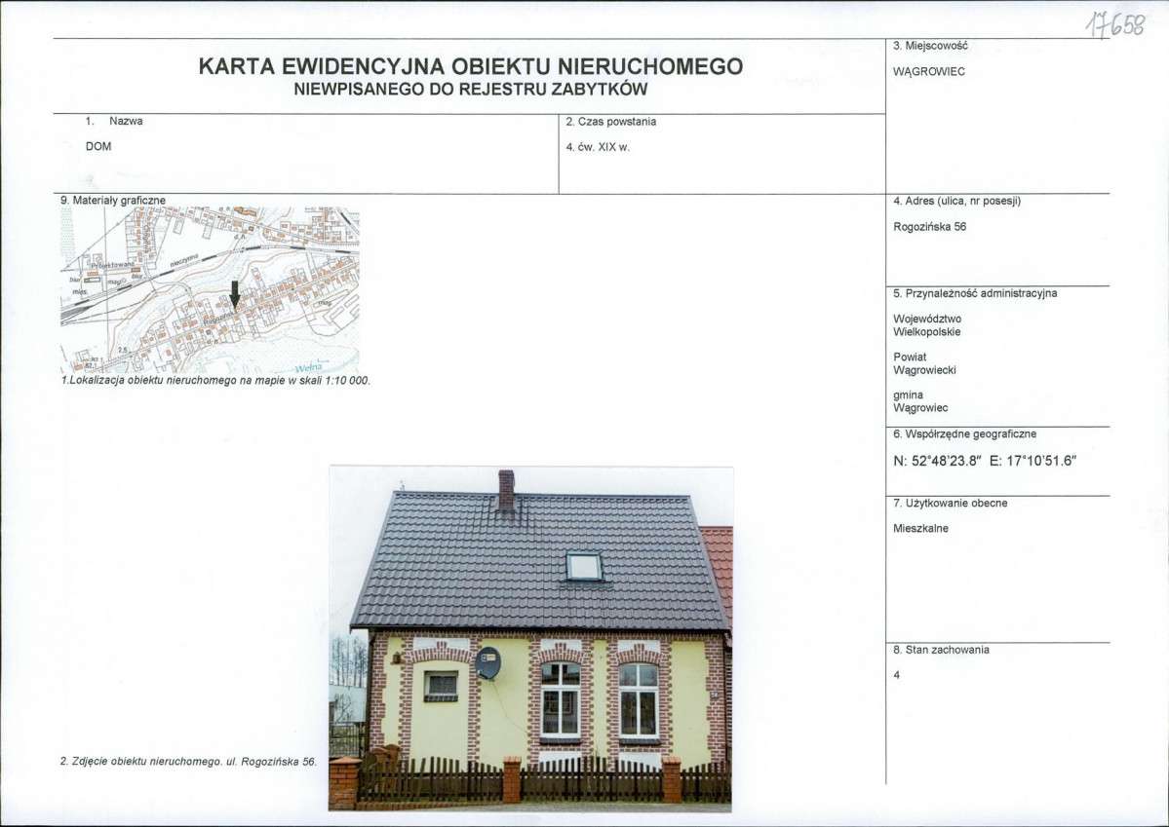Click the title 'KARTA EWIDENCYJNA OBIEKTU NIERUCHOMEGO'
The image size is (1169, 827).
471,66
